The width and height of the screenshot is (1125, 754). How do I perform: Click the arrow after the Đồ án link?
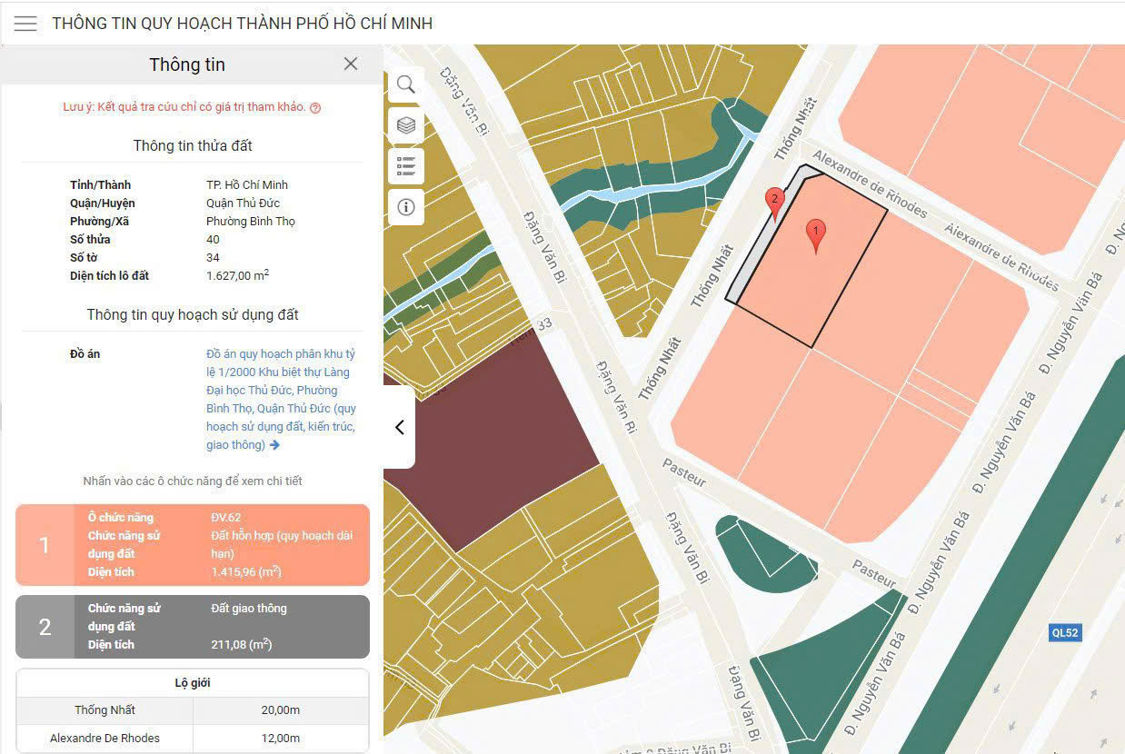[x=275, y=445]
